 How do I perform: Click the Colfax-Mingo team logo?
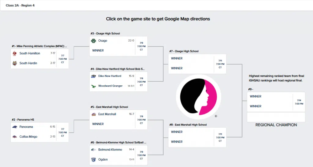(14, 137)
